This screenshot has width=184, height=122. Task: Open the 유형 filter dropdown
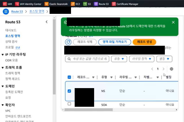(x=119, y=59)
